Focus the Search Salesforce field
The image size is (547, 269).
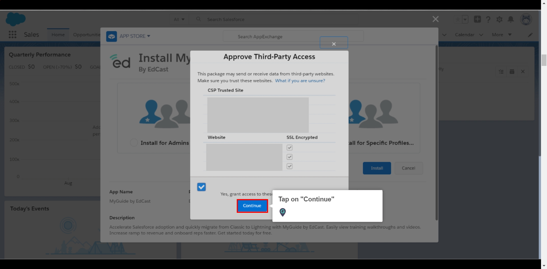click(x=273, y=19)
